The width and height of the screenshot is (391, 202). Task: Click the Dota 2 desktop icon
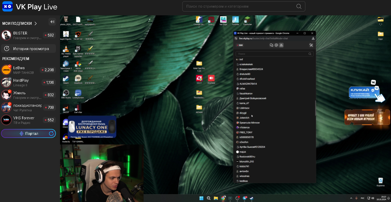tap(211, 21)
